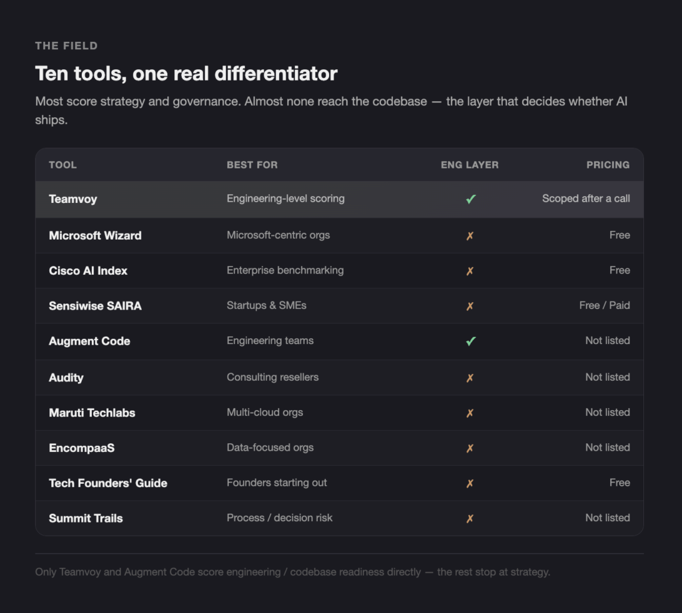Click the ENG LAYER column header
Image resolution: width=682 pixels, height=613 pixels.
tap(470, 165)
